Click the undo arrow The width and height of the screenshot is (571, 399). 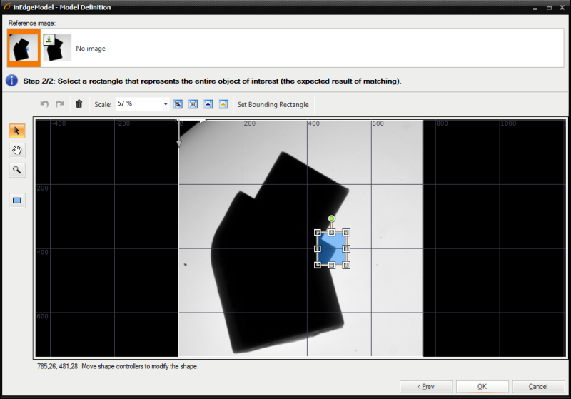pos(45,104)
